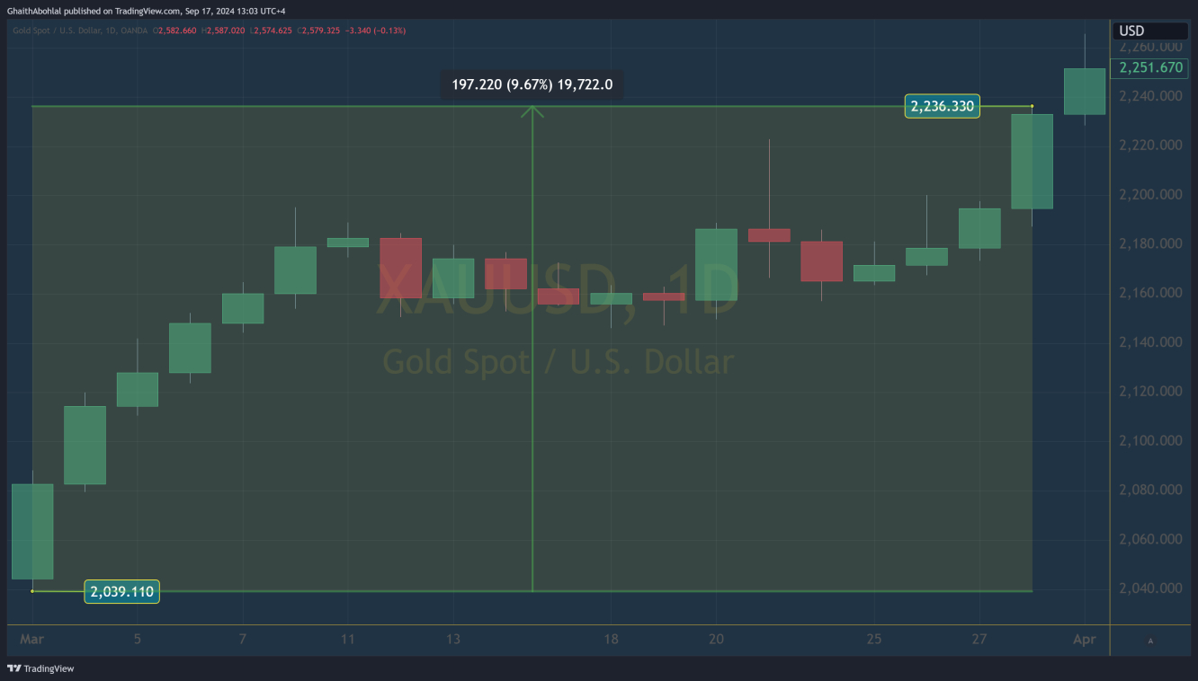
Task: Click the 2,060.000 price axis label
Action: [1150, 539]
